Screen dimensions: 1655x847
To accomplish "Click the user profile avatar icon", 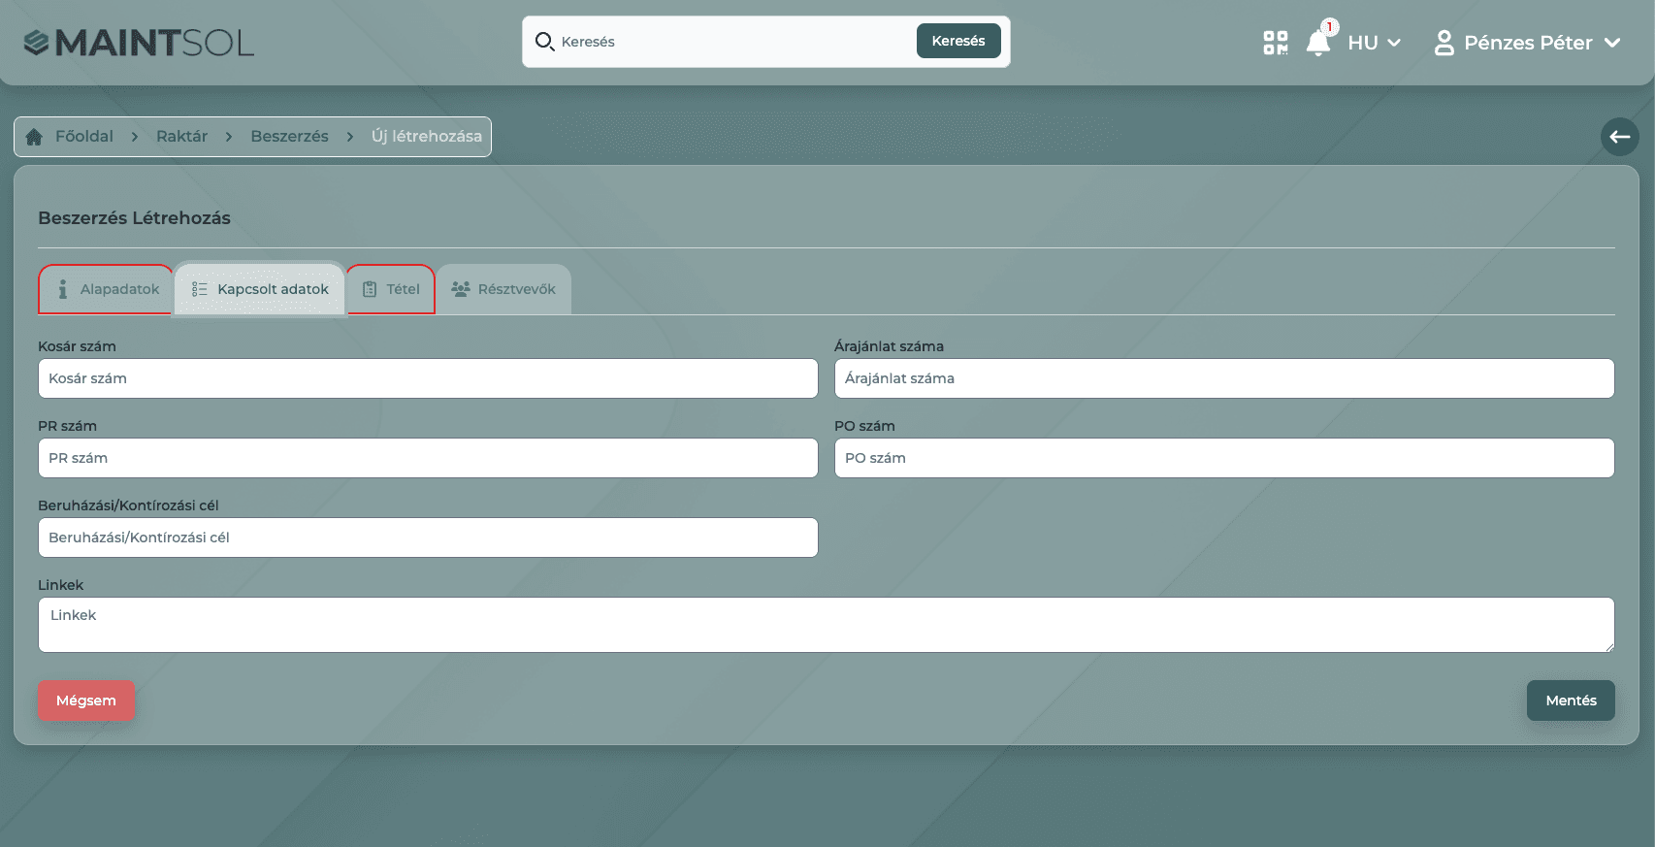I will point(1444,43).
